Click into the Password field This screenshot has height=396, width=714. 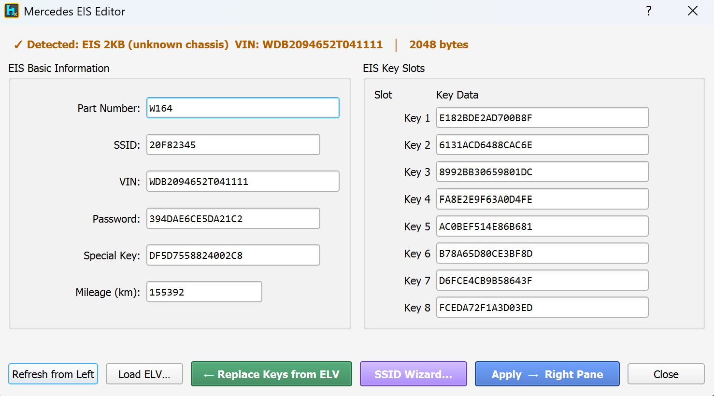233,218
